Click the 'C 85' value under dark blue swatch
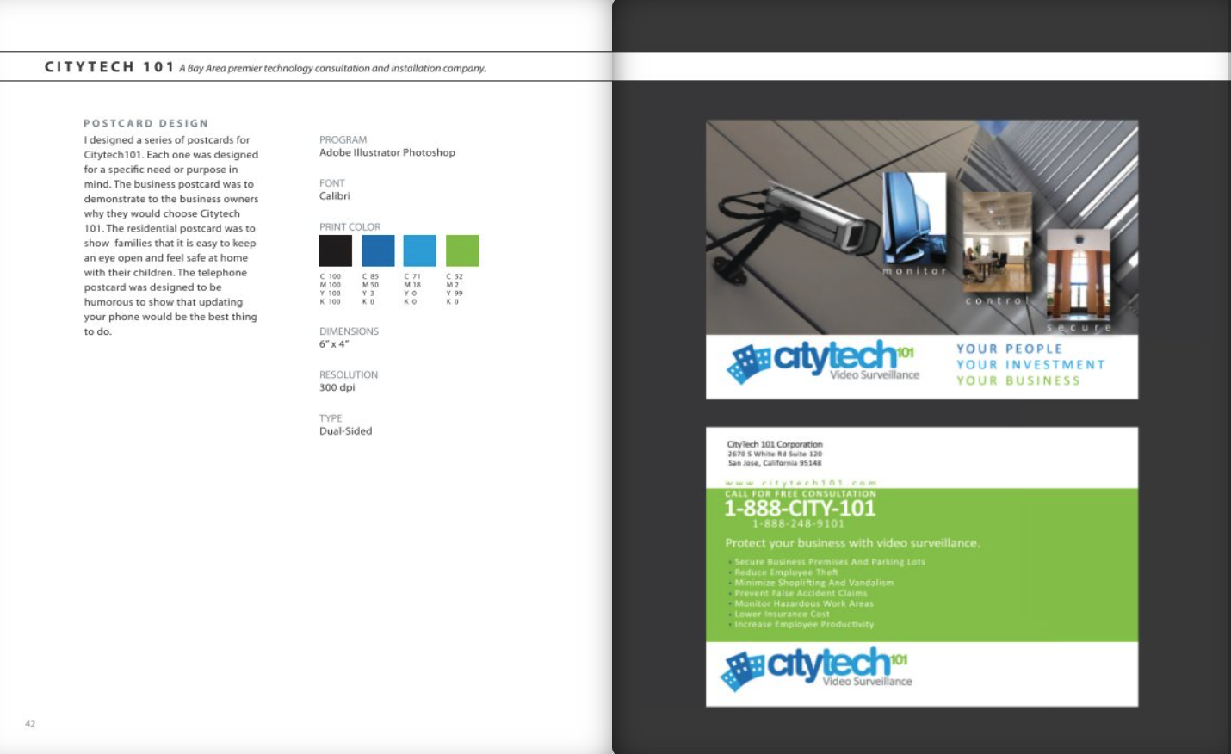Viewport: 1231px width, 754px height. 370,276
